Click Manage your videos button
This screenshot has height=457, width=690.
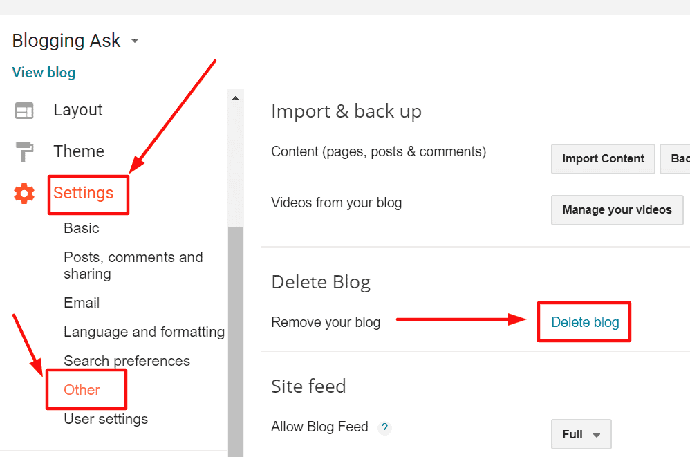click(x=617, y=209)
